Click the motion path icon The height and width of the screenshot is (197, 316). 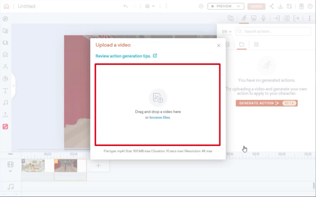tap(287, 18)
